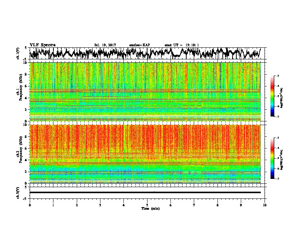Click the "VLF Spectra" plot title
The width and height of the screenshot is (298, 230).
(x=43, y=45)
